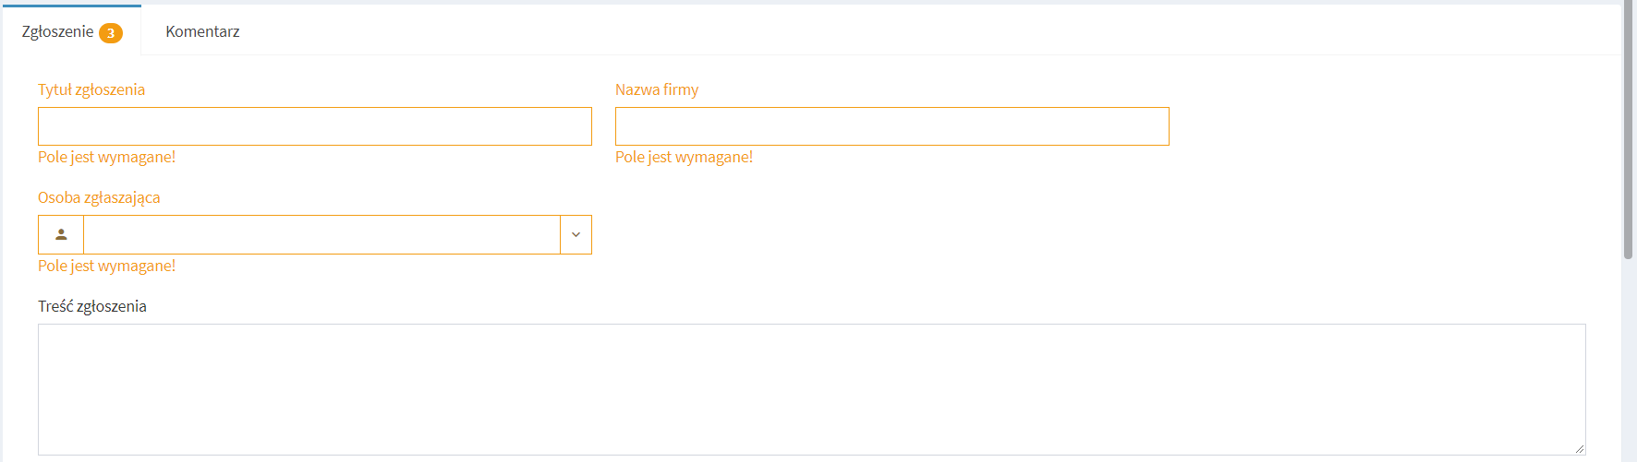The height and width of the screenshot is (462, 1637).
Task: Focus the Tytuł zgłoszenia input field
Action: 315,126
